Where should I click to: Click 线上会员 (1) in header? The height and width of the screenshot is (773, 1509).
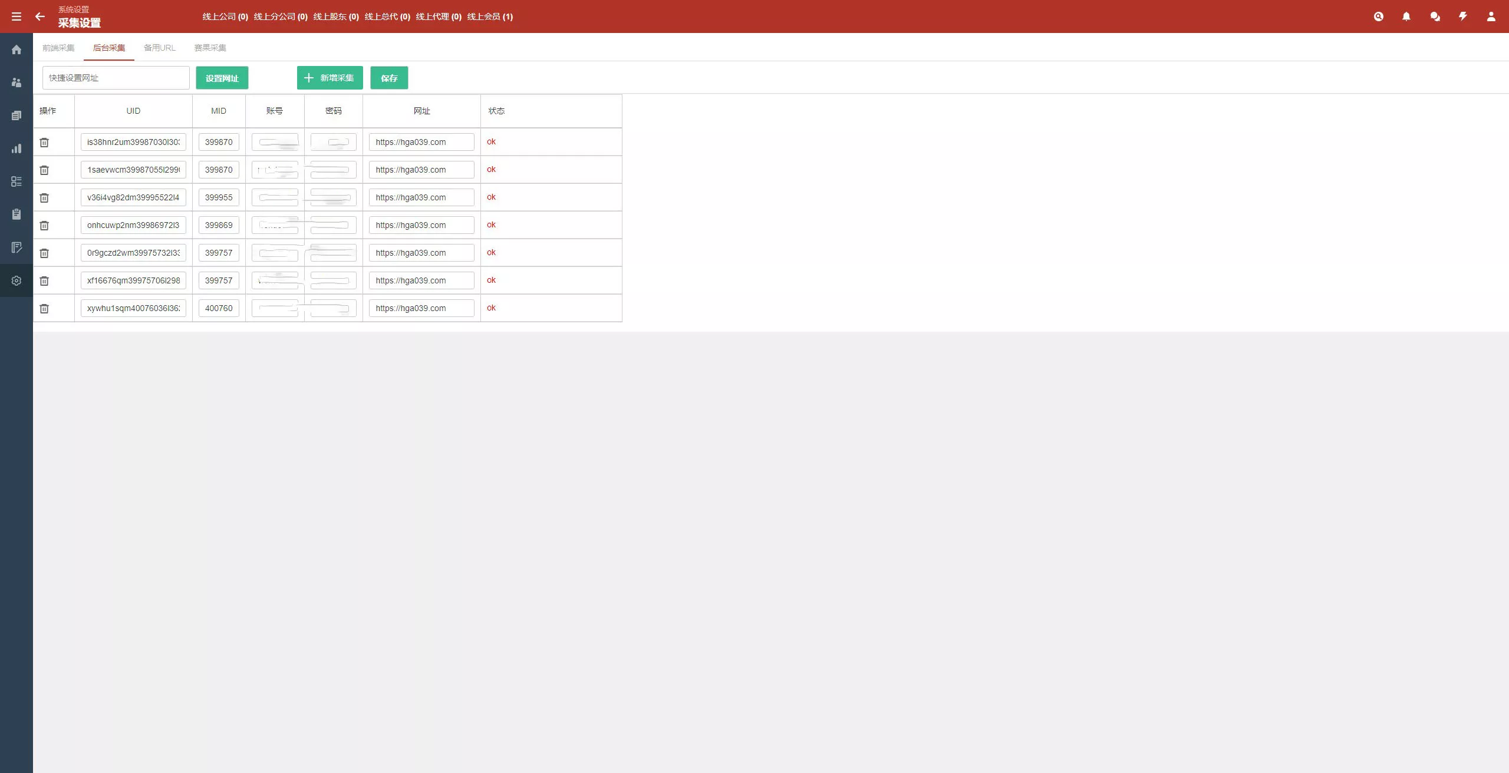click(490, 16)
